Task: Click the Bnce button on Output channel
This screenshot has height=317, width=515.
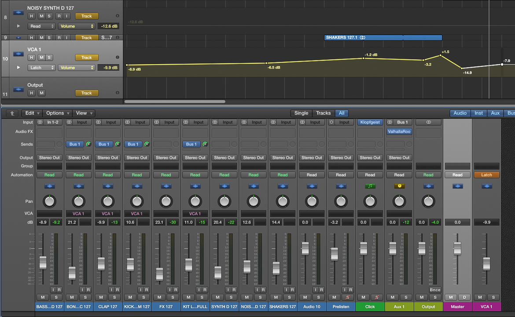Action: (435, 290)
